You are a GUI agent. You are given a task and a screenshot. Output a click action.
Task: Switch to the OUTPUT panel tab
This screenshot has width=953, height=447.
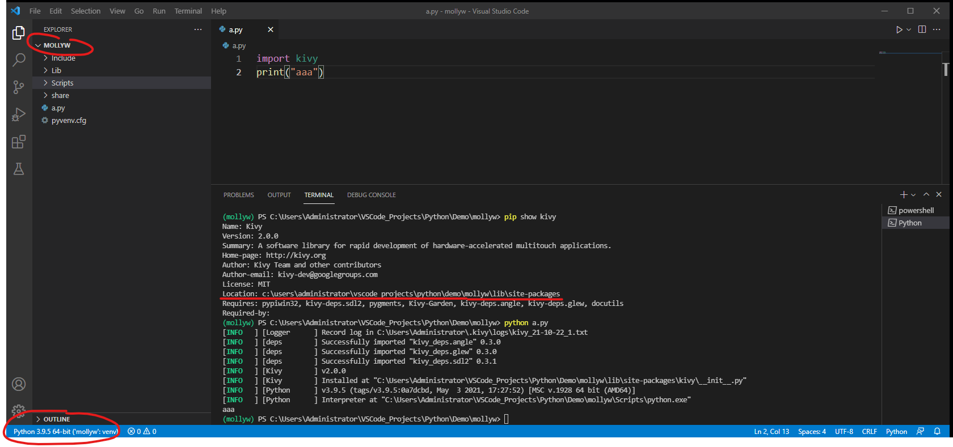pos(279,195)
